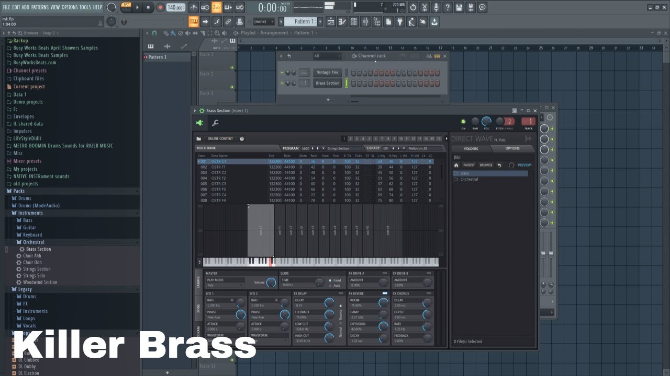670x376 pixels.
Task: Select Draw mode highlighted orange icon
Action: (x=193, y=21)
